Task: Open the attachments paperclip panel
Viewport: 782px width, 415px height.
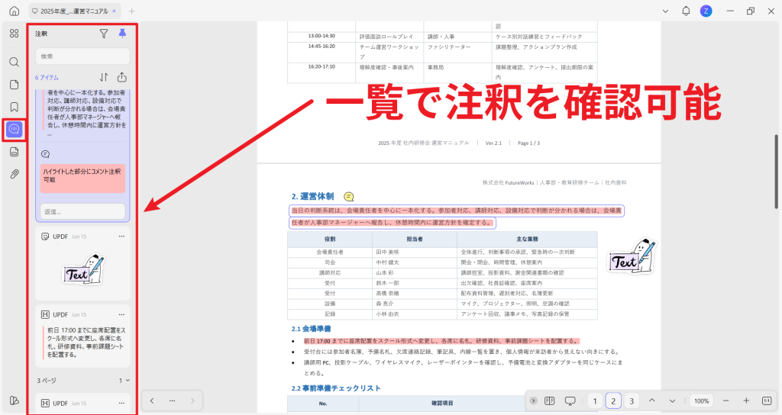Action: (14, 175)
